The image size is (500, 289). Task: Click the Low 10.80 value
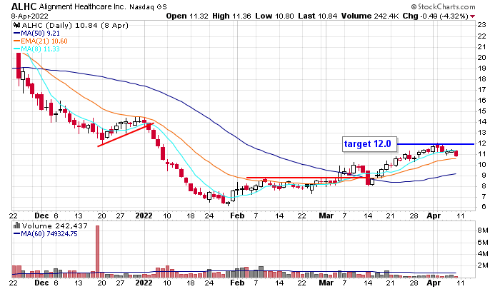tap(274, 16)
